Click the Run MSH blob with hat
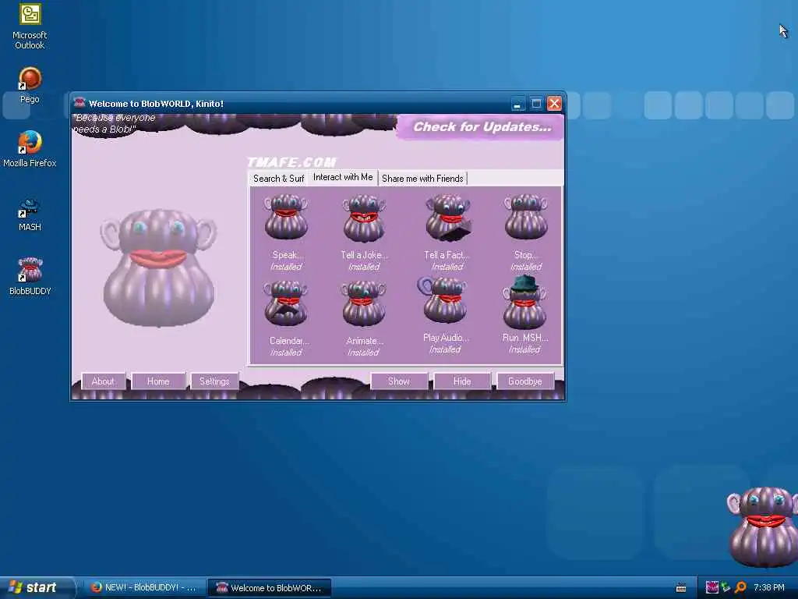 [x=524, y=302]
